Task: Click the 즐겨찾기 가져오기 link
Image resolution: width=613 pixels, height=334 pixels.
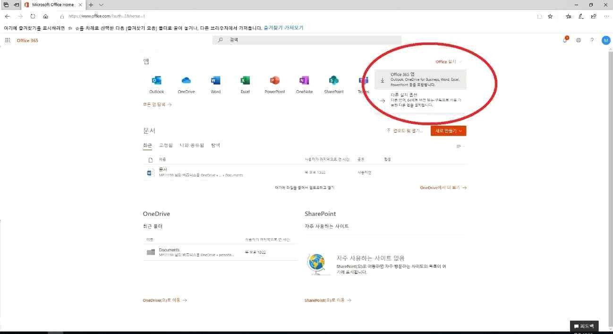Action: [283, 28]
